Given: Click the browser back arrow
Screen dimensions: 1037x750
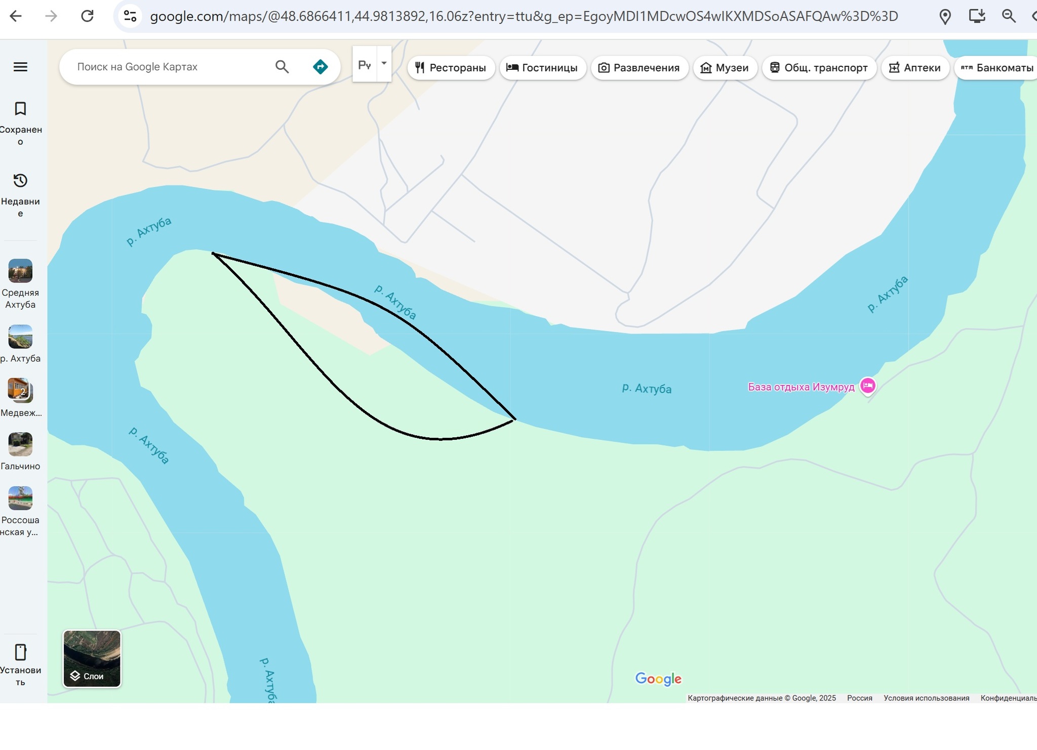Looking at the screenshot, I should [x=16, y=16].
